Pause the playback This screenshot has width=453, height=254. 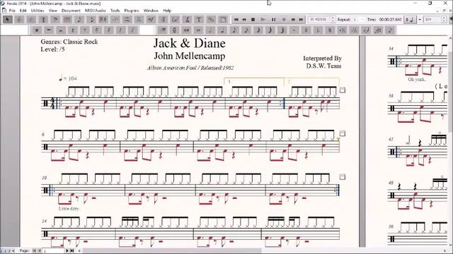tap(273, 20)
